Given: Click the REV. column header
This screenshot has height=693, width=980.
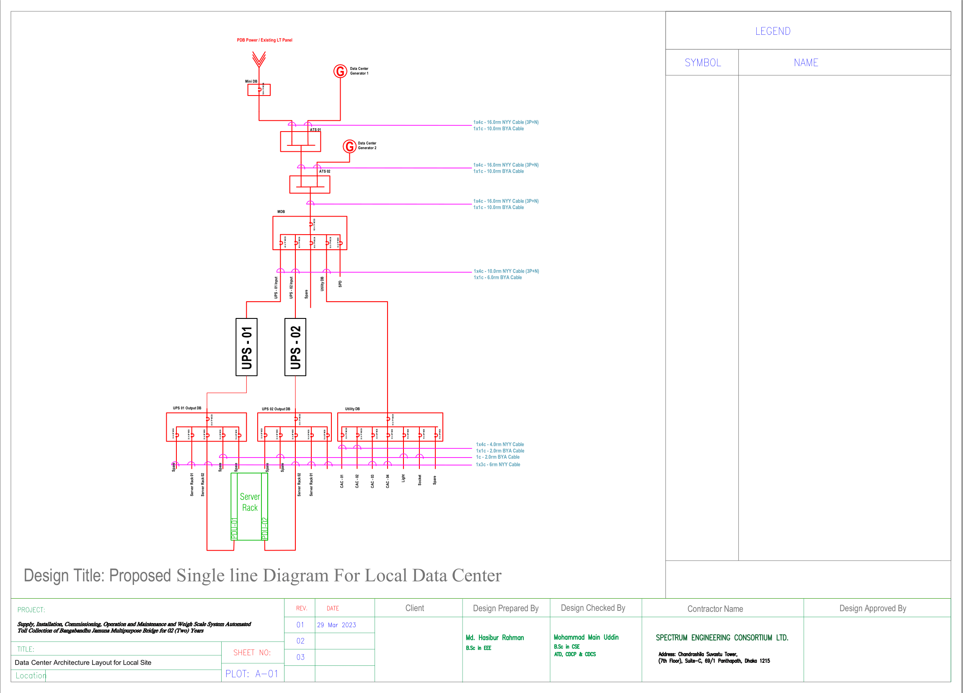Looking at the screenshot, I should pos(302,608).
